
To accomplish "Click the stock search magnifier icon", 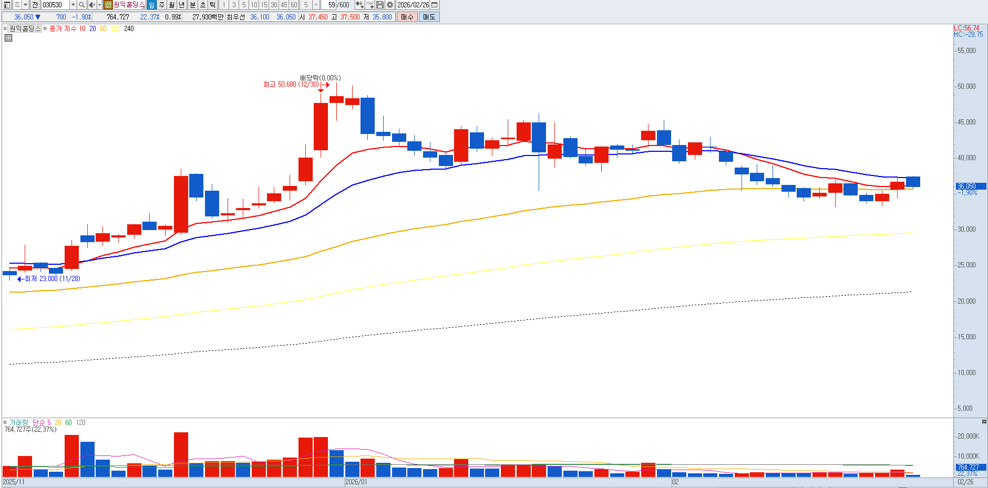I will pyautogui.click(x=82, y=5).
